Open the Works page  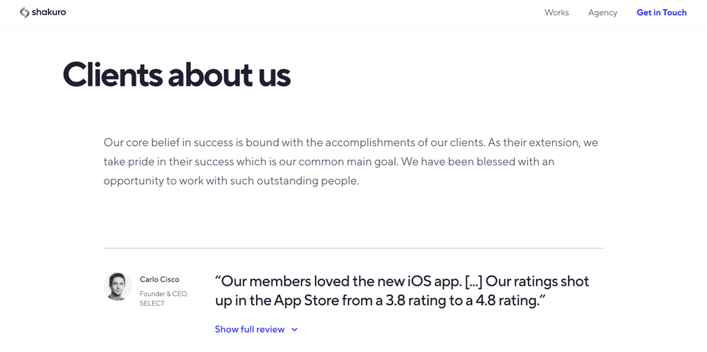[556, 12]
